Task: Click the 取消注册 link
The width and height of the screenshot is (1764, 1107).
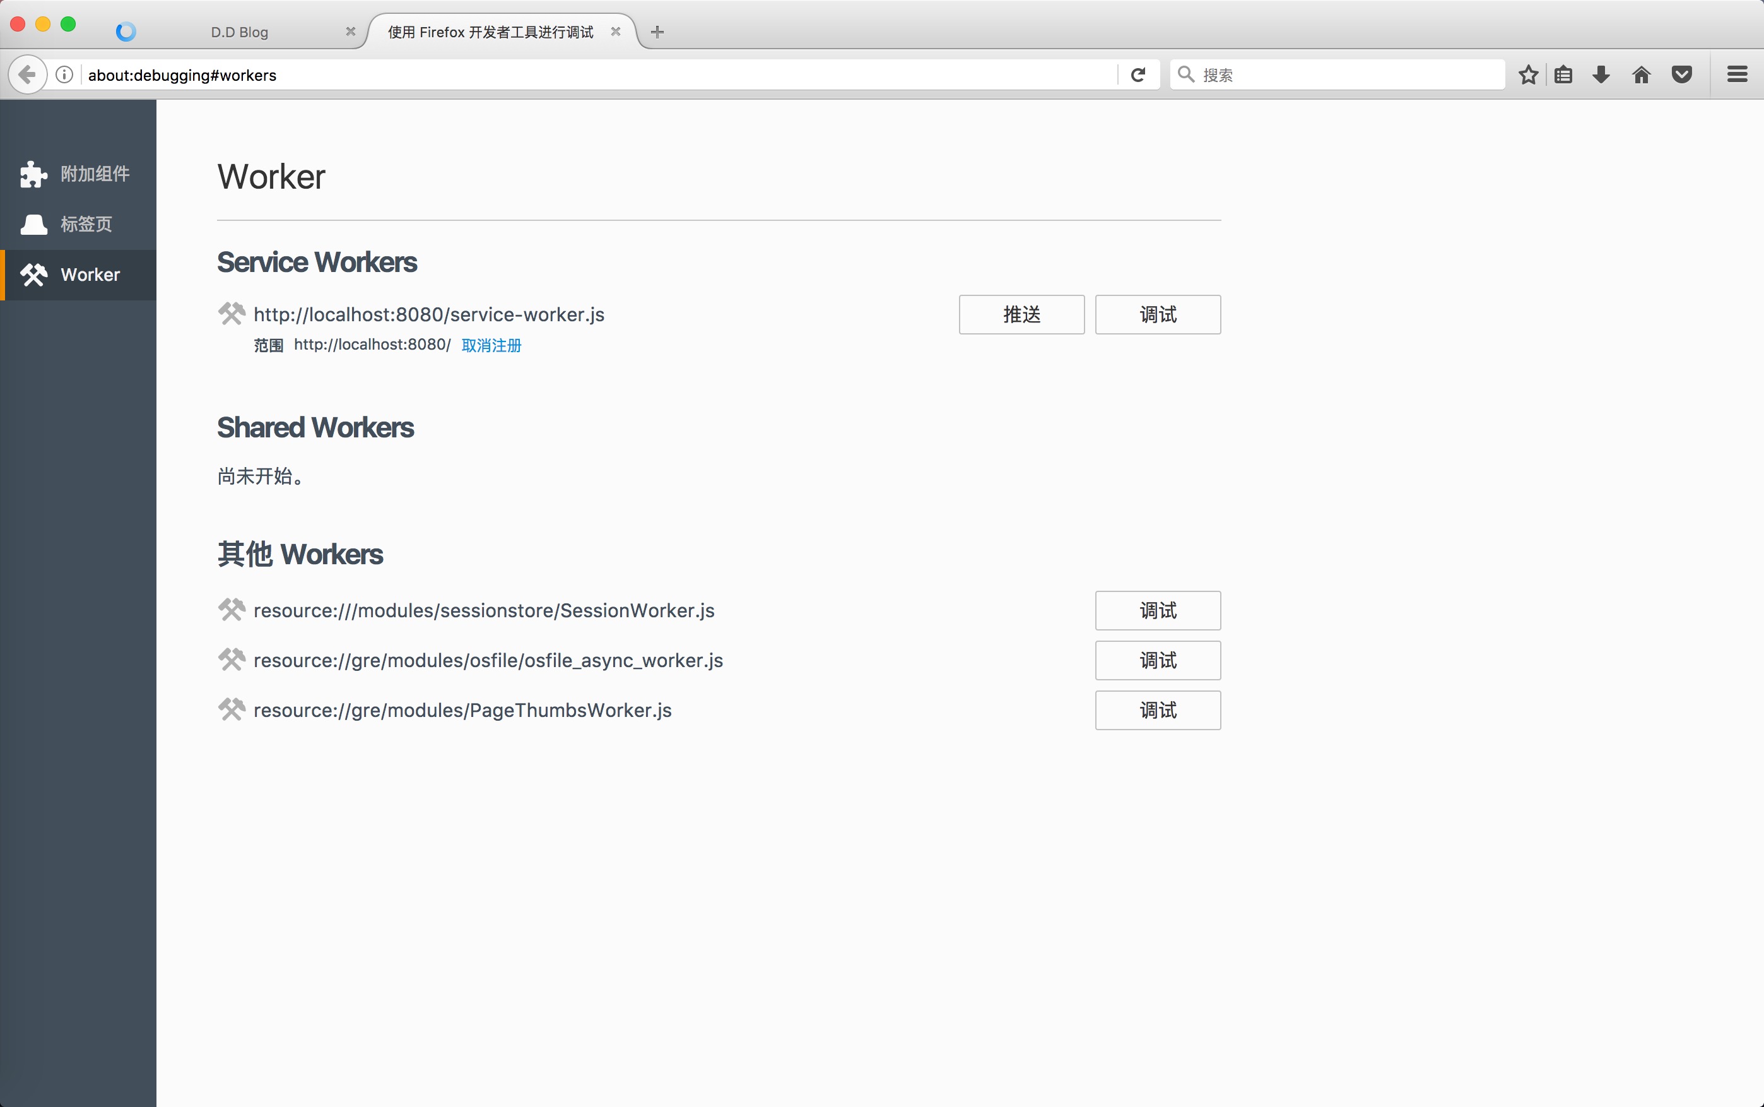Action: pyautogui.click(x=491, y=346)
